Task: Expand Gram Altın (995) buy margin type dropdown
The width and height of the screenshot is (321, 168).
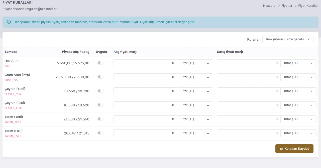Action: [195, 77]
